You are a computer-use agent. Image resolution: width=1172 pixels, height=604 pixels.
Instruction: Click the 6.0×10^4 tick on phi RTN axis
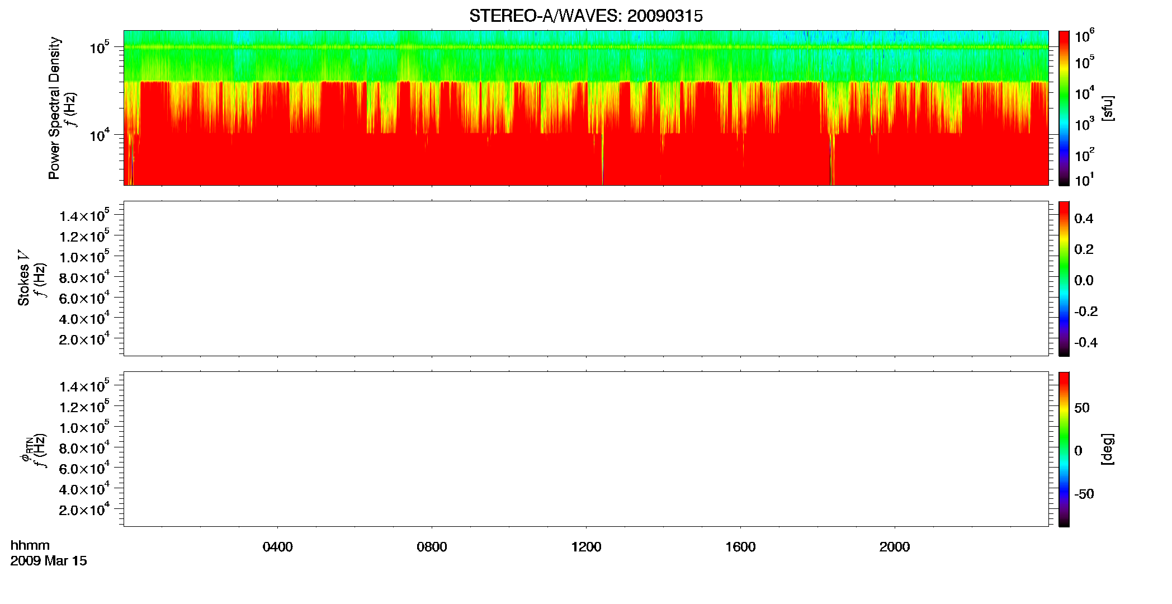(x=84, y=468)
